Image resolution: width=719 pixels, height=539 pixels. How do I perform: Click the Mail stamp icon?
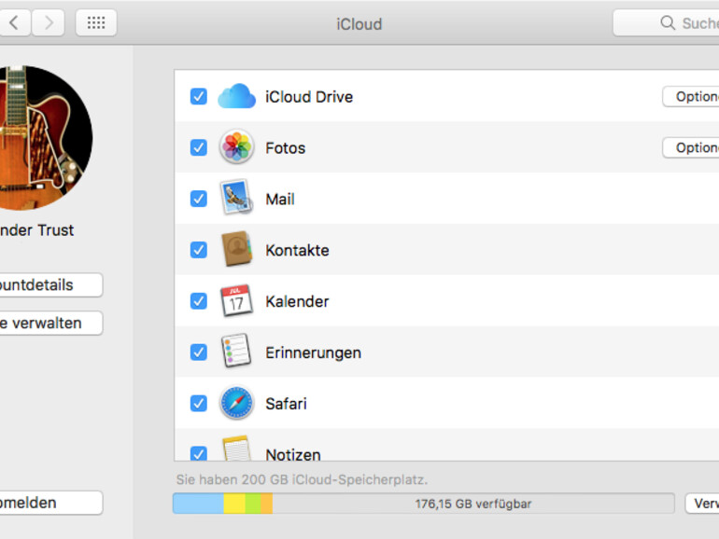[236, 198]
